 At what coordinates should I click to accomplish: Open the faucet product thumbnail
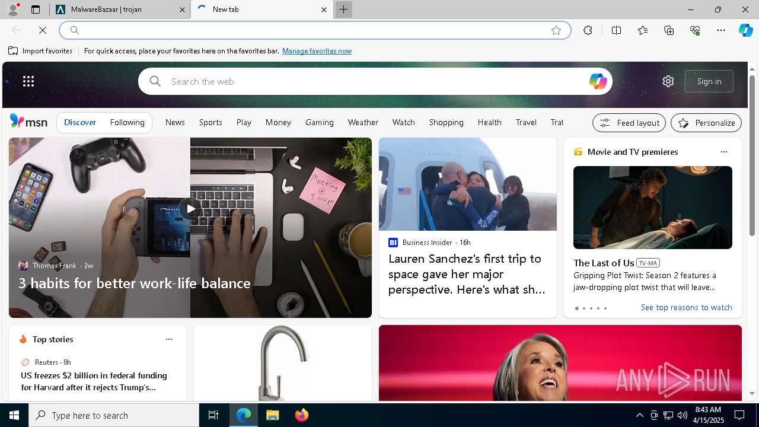pyautogui.click(x=283, y=363)
